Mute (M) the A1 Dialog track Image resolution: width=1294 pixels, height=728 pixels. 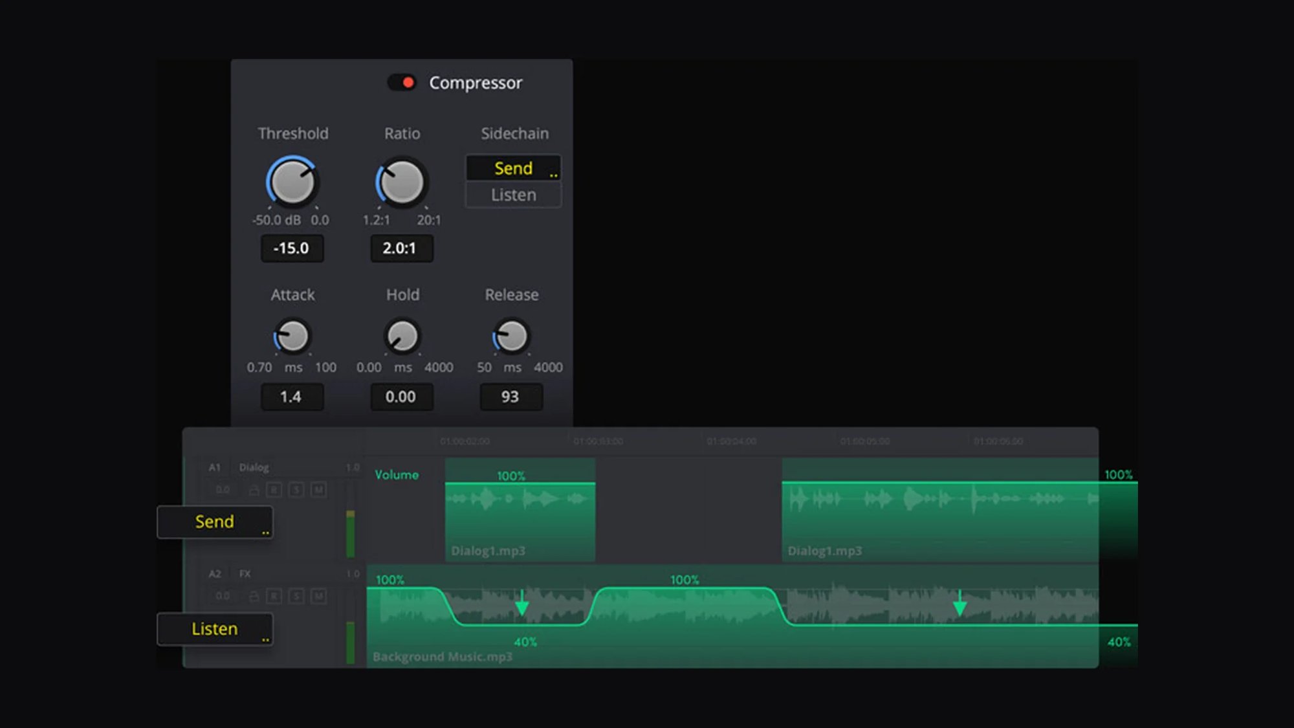pos(318,490)
